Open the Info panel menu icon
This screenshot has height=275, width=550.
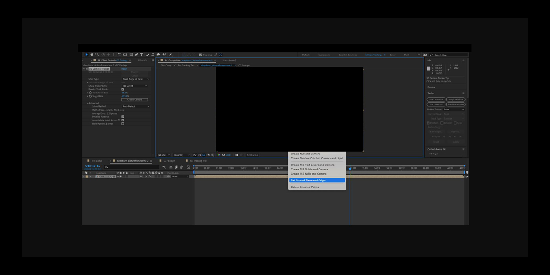(x=463, y=60)
